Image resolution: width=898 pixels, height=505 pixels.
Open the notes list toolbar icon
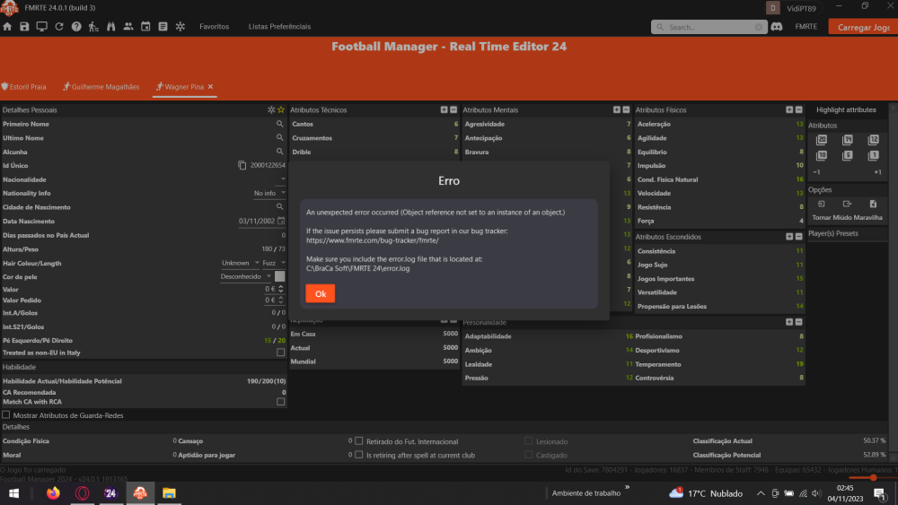[163, 26]
